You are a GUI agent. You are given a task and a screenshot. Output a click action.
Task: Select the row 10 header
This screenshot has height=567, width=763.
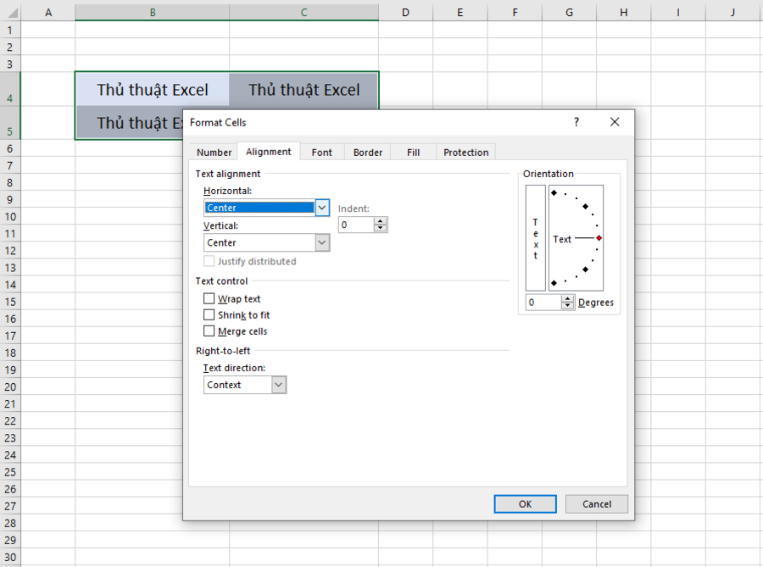click(10, 216)
